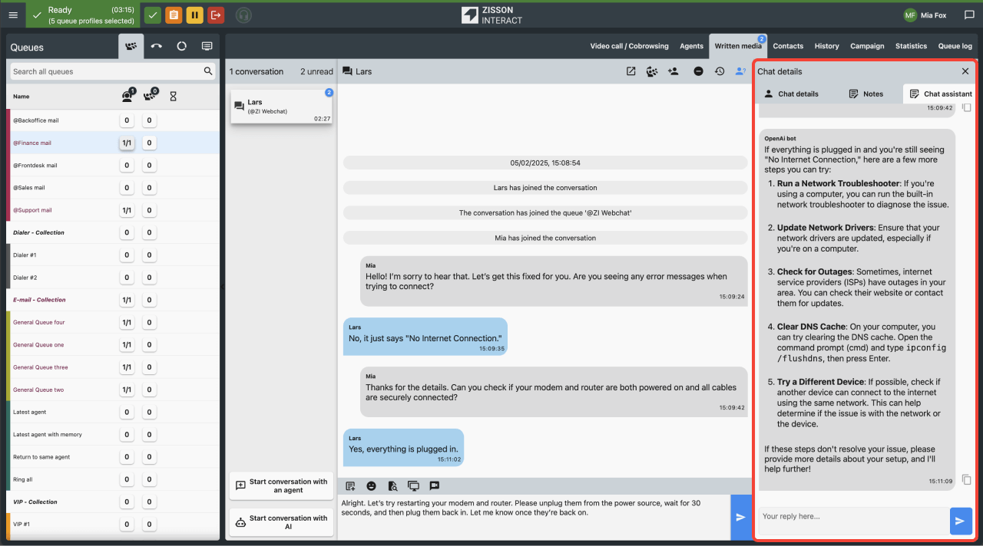Image resolution: width=983 pixels, height=546 pixels.
Task: Switch to the Statistics tab
Action: tap(911, 46)
